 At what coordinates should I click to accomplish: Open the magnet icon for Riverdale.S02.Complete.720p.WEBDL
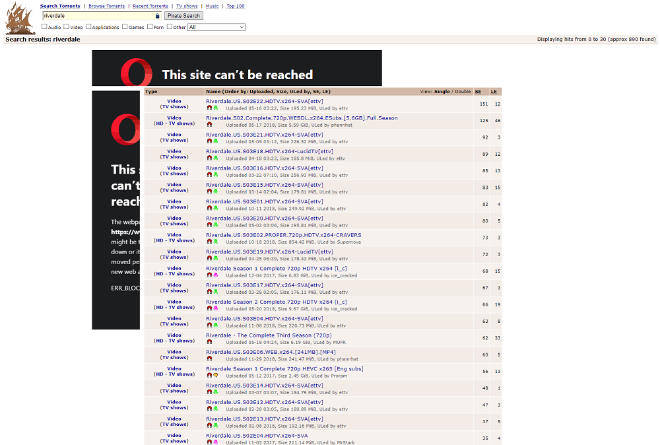(209, 125)
